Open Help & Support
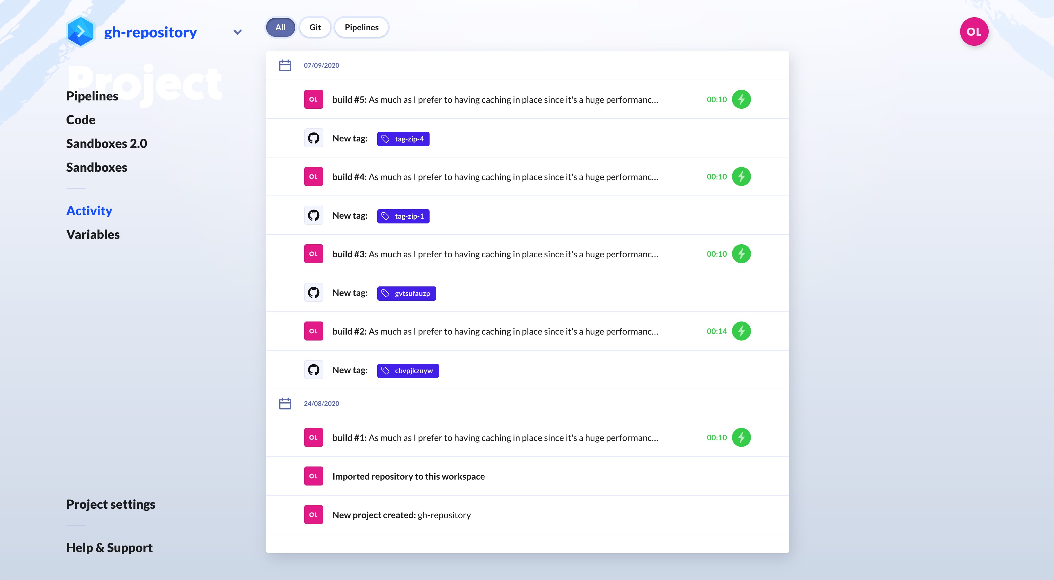This screenshot has width=1054, height=580. pos(109,547)
